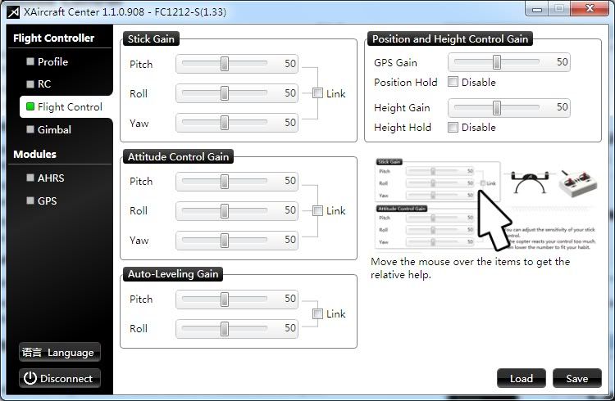Click Position and Height Control Gain heading
This screenshot has width=615, height=401.
450,38
